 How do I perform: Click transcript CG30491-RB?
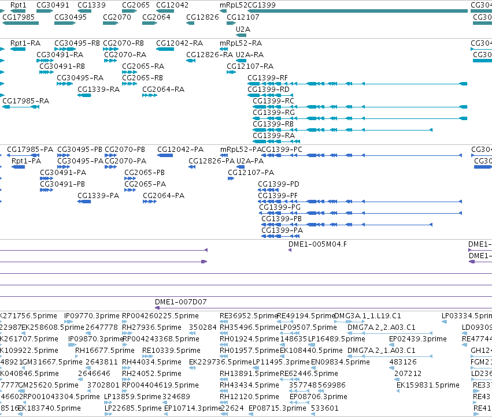coord(62,66)
